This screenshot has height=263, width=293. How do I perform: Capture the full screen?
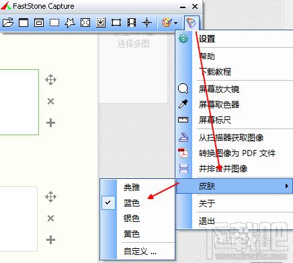[x=85, y=23]
